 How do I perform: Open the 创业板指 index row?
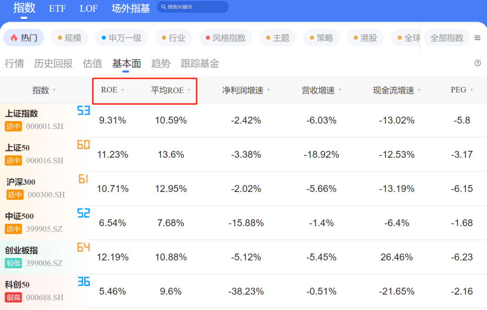(243, 257)
